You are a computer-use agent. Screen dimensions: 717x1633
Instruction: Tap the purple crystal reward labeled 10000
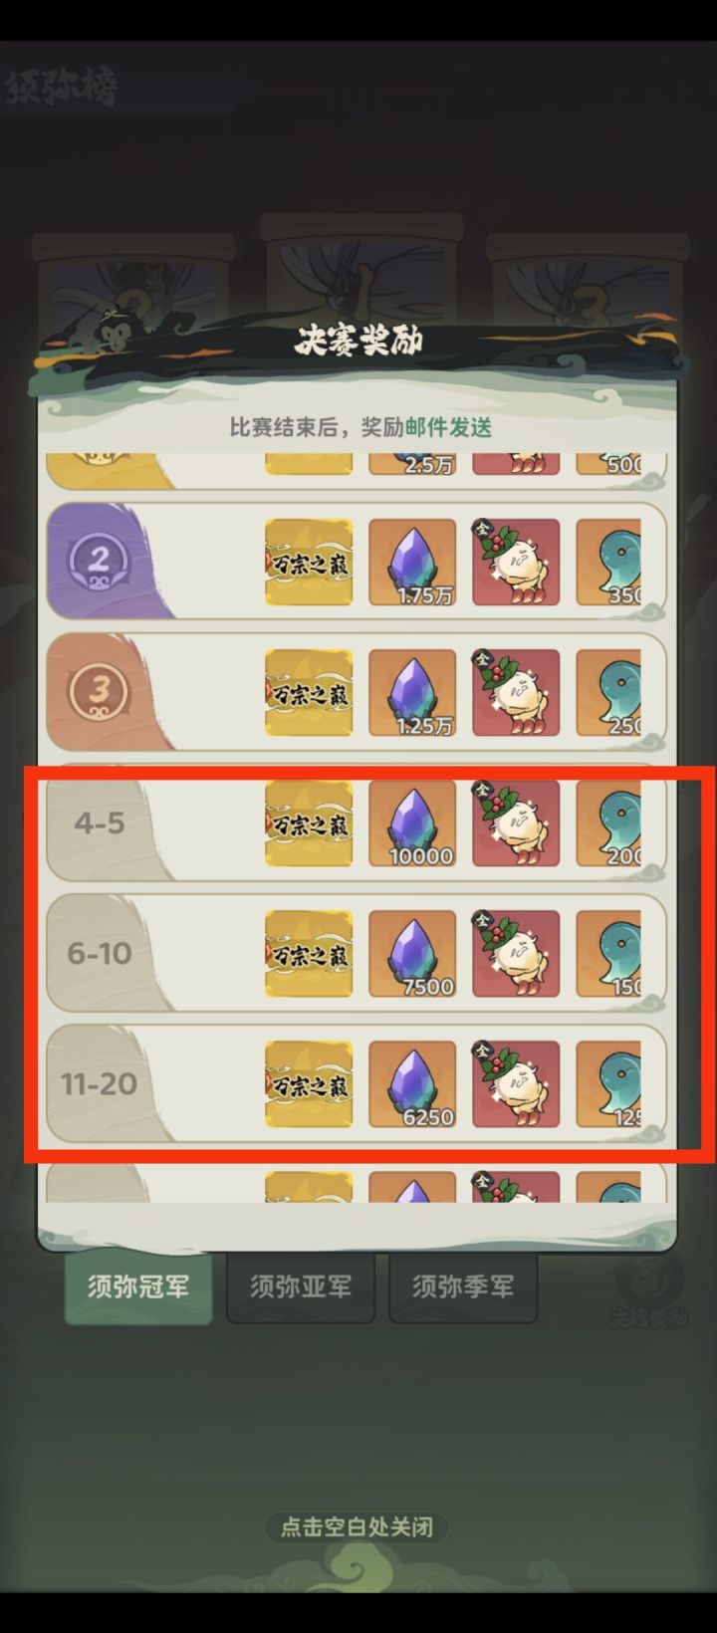tap(412, 822)
